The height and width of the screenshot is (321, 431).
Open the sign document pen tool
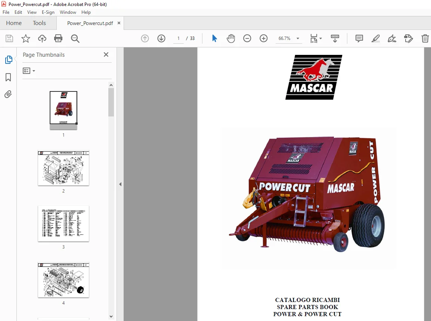[392, 38]
